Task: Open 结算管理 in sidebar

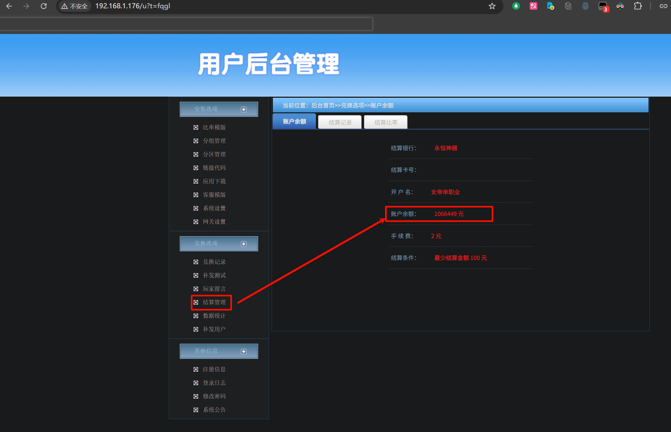Action: (x=214, y=302)
